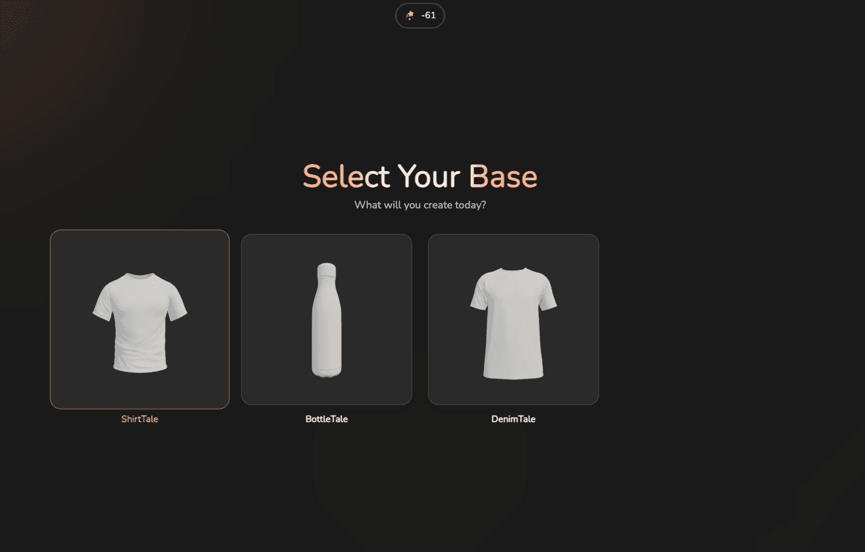Open the -61 credits balance pill
The width and height of the screenshot is (865, 552).
point(420,16)
